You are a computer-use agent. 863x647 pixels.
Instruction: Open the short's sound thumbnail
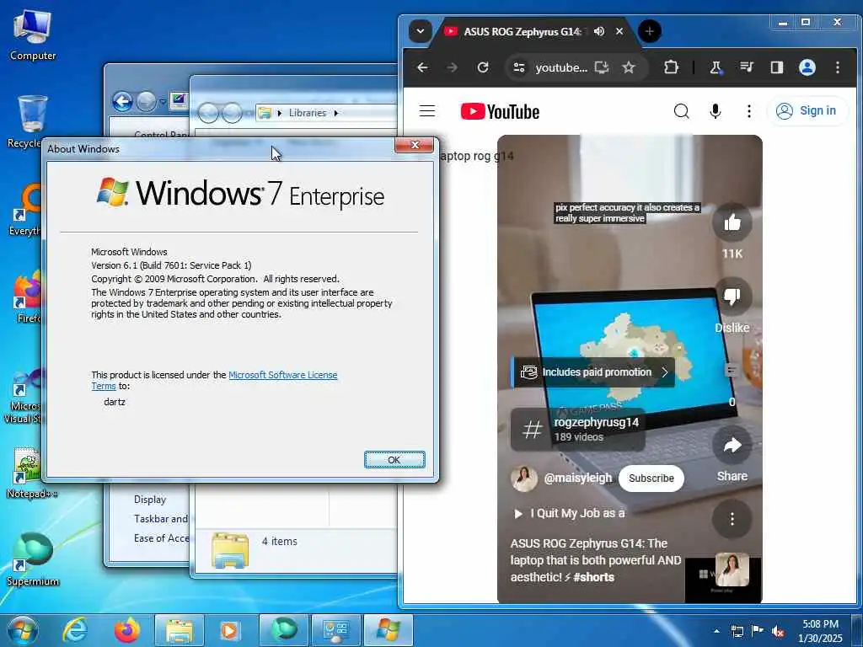pos(732,570)
